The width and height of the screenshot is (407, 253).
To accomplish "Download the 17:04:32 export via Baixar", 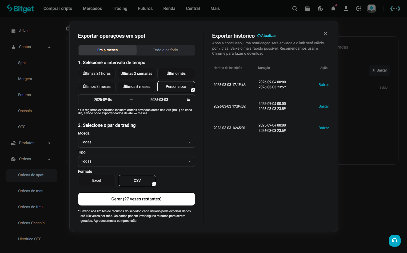I will 324,106.
